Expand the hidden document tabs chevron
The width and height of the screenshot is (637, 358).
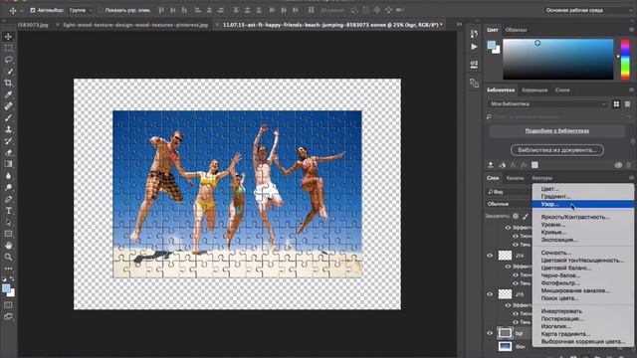[459, 24]
